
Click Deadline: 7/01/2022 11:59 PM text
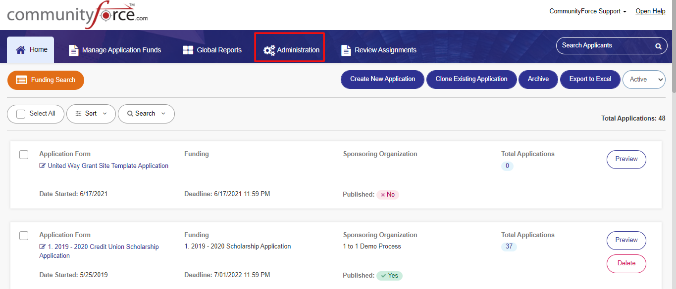(x=227, y=275)
